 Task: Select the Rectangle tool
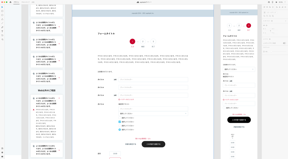tap(2, 11)
